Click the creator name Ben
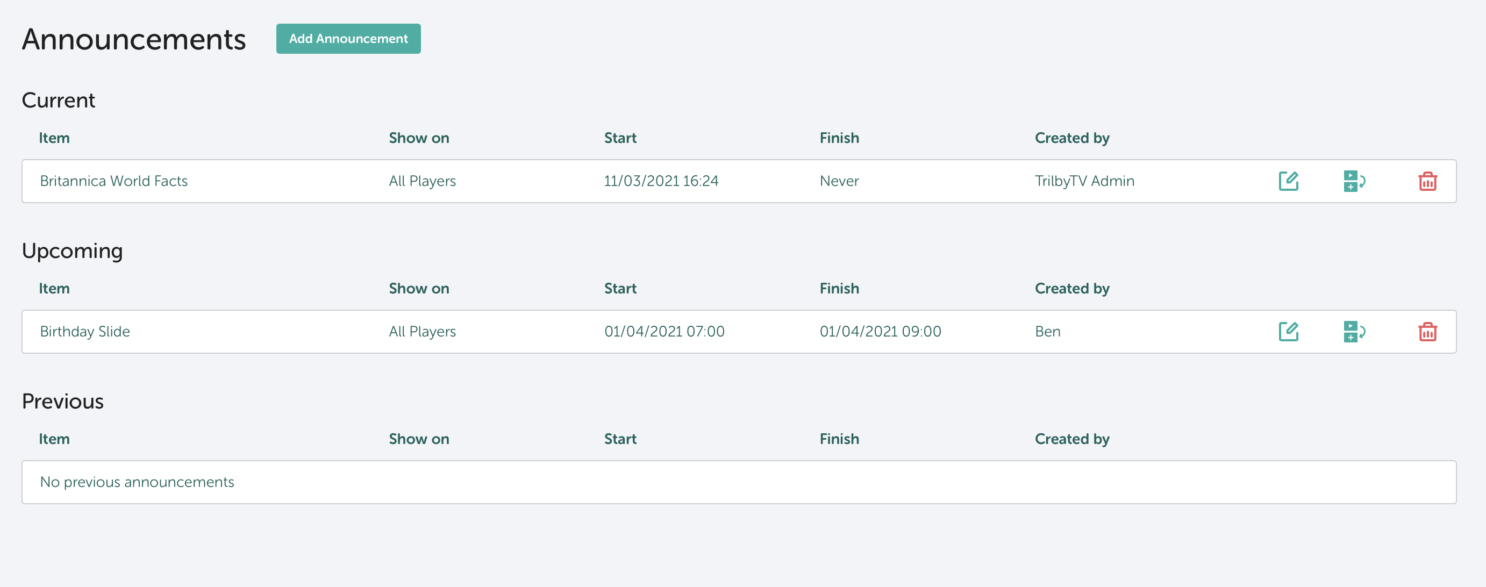Viewport: 1486px width, 587px height. 1047,332
